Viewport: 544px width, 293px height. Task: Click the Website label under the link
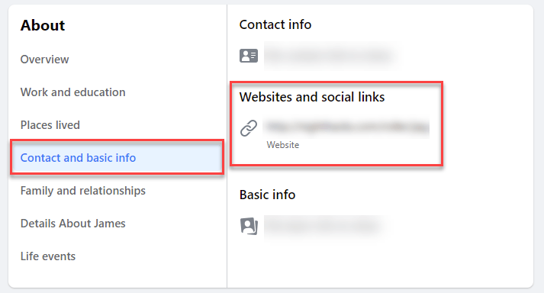tap(283, 145)
